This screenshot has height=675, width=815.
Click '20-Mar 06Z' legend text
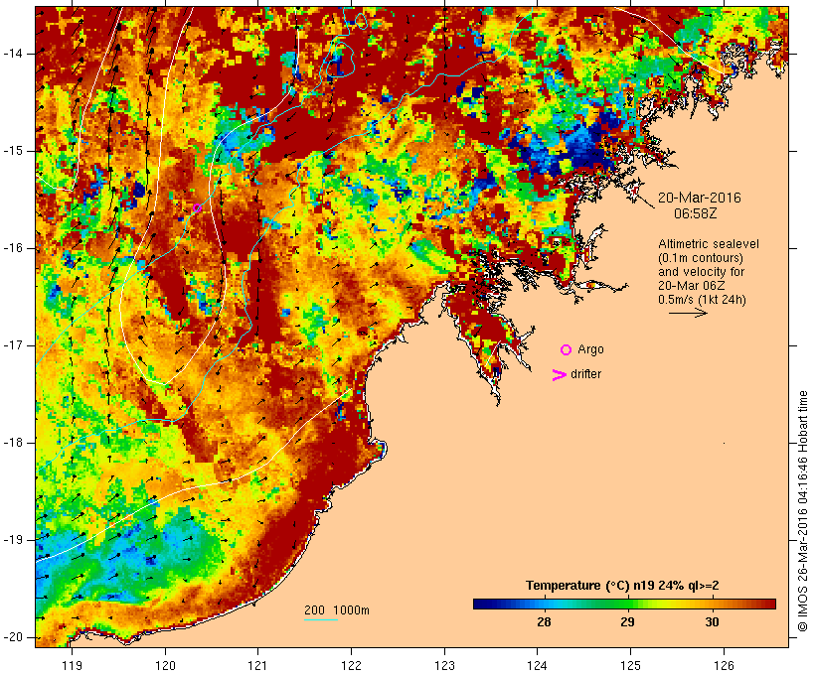pos(692,286)
